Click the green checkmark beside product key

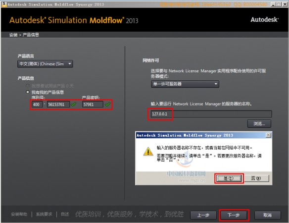coord(108,104)
